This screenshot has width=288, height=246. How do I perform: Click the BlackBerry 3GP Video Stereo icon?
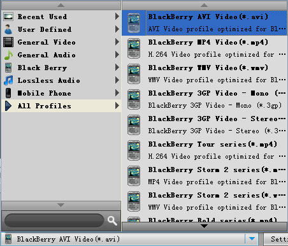134,125
